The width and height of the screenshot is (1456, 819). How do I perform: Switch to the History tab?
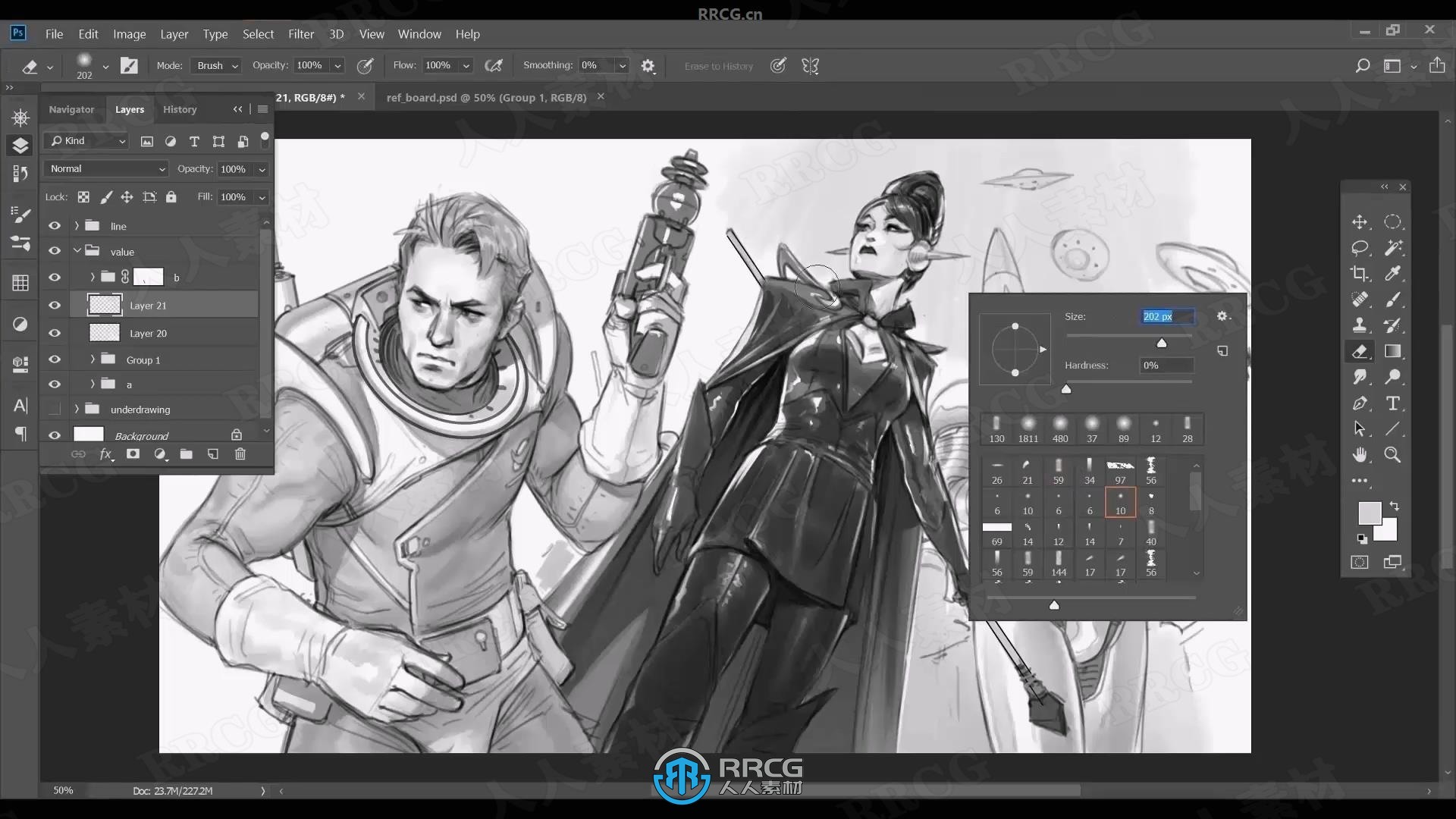pyautogui.click(x=180, y=109)
